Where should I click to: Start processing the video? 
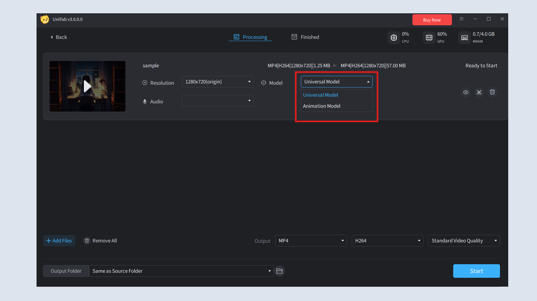click(x=476, y=271)
